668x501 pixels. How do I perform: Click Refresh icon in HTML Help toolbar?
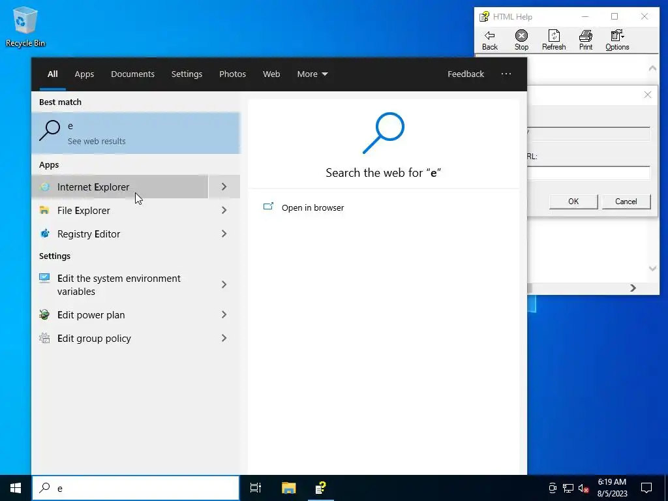tap(554, 40)
